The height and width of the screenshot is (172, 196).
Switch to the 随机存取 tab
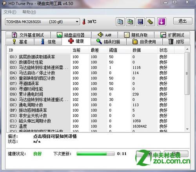point(136,35)
